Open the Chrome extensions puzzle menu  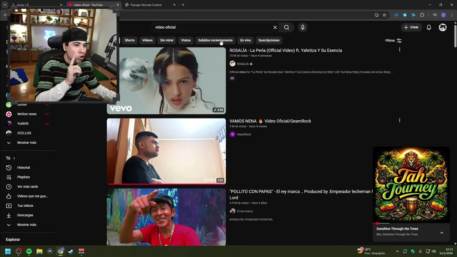click(422, 15)
